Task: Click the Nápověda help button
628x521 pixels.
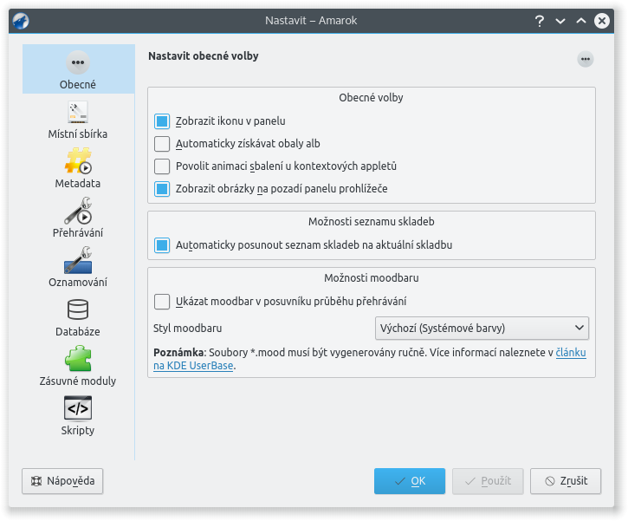Action: (x=62, y=481)
